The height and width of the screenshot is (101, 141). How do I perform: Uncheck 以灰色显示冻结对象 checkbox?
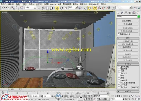click(x=119, y=83)
